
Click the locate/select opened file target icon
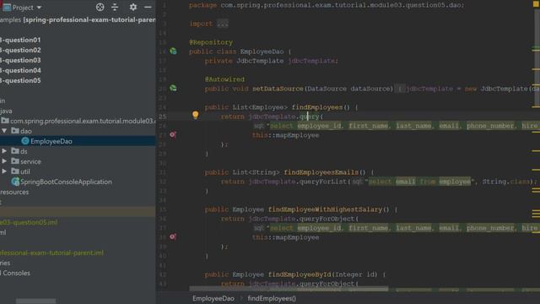100,7
